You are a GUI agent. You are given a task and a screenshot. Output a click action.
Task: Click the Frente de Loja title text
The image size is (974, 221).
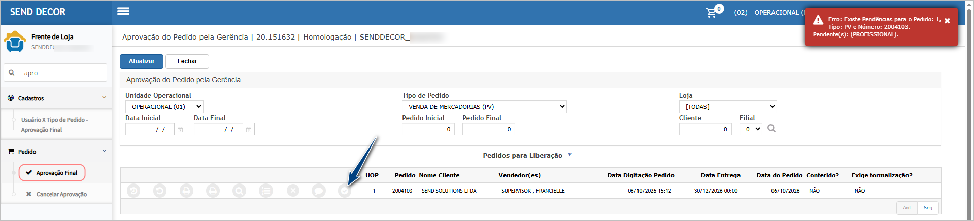tap(52, 36)
